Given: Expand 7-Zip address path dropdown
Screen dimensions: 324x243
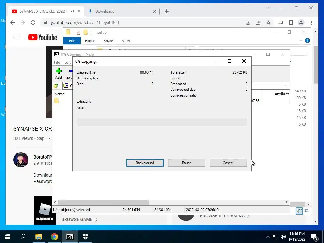Looking at the screenshot, I should tap(287, 86).
